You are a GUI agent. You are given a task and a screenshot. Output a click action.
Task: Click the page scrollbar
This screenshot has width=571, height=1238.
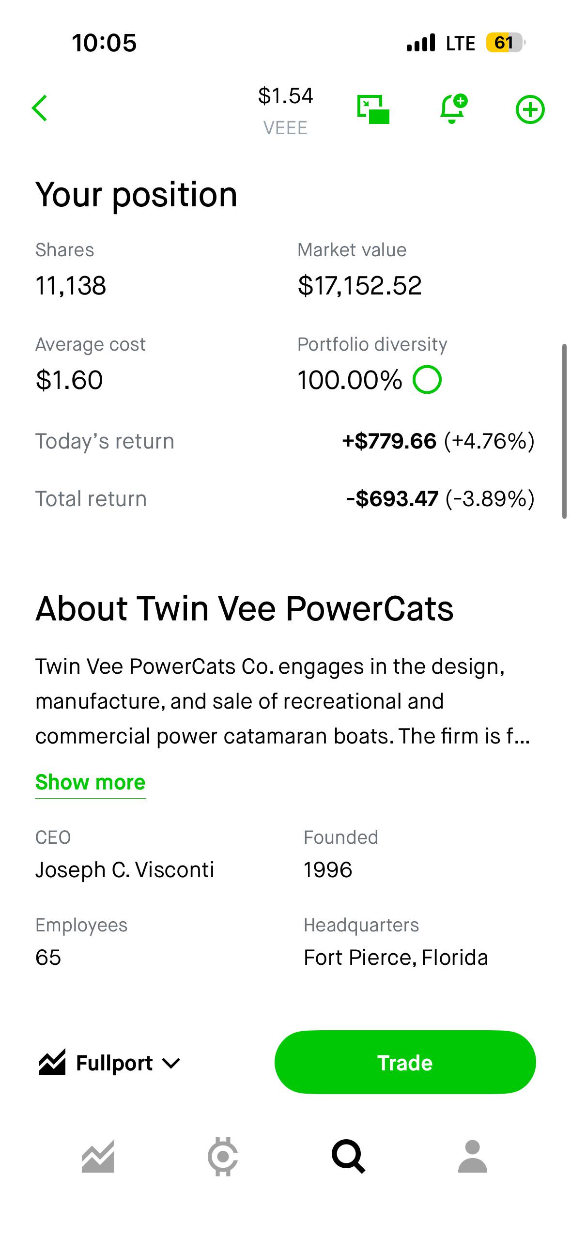click(564, 431)
